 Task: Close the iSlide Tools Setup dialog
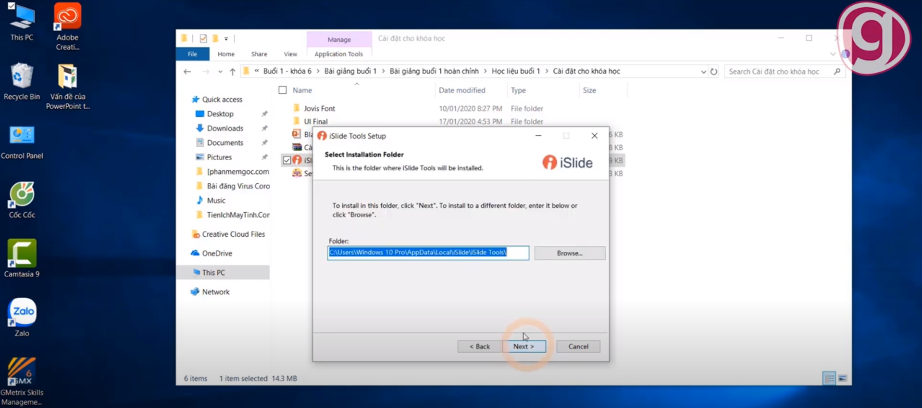click(595, 136)
